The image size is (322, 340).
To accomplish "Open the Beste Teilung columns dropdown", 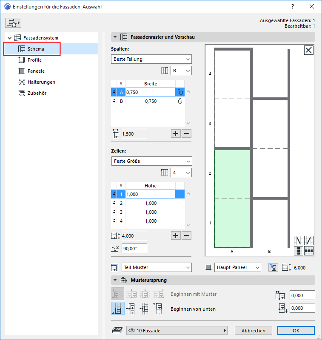I will 151,59.
